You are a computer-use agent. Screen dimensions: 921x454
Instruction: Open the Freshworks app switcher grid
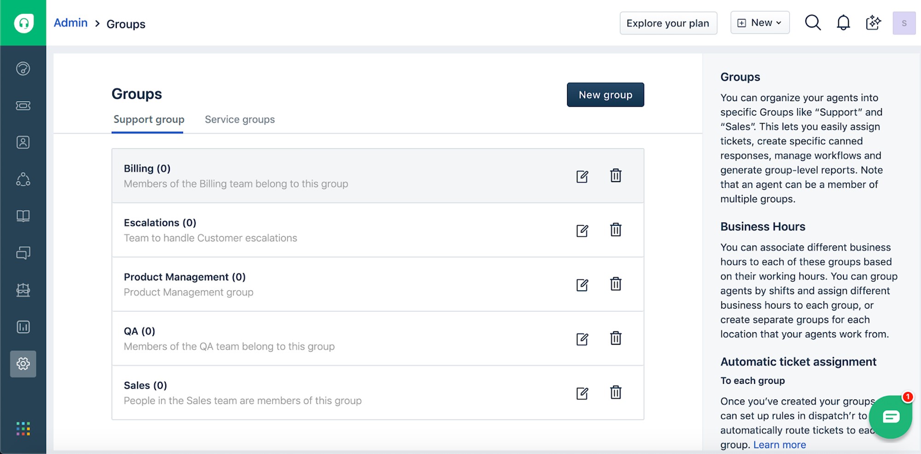(23, 429)
